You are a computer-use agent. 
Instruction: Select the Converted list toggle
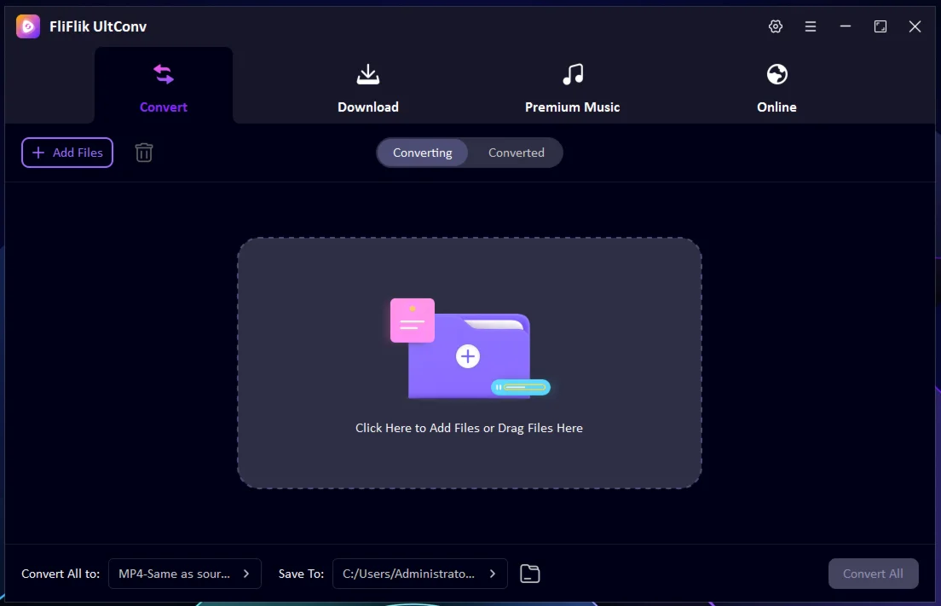(517, 153)
